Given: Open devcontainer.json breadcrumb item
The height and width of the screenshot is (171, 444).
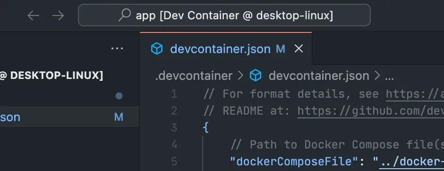Looking at the screenshot, I should [319, 76].
